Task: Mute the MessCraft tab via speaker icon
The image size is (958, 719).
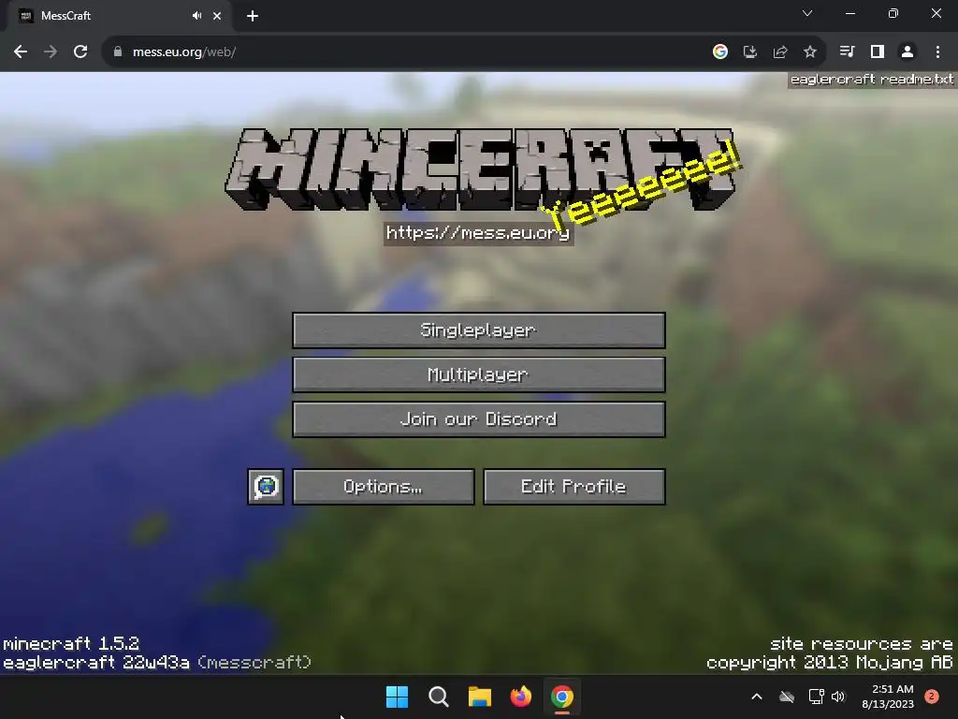Action: pos(196,16)
